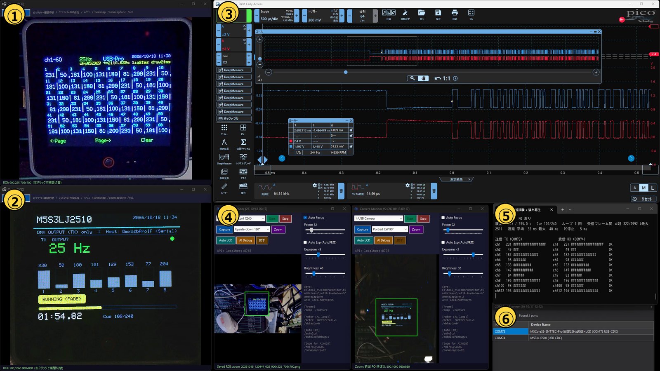Open a file with the PicoScope folder icon
This screenshot has height=371, width=660.
coord(422,14)
